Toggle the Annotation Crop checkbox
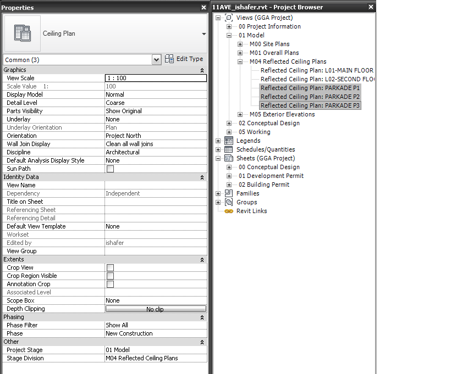Screen dimensions: 462x374 point(110,284)
